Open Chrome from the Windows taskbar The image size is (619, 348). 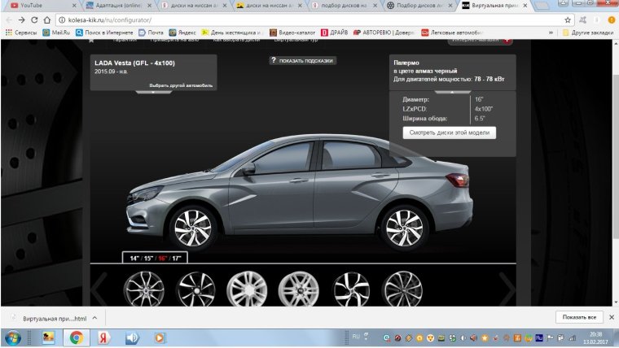point(76,337)
